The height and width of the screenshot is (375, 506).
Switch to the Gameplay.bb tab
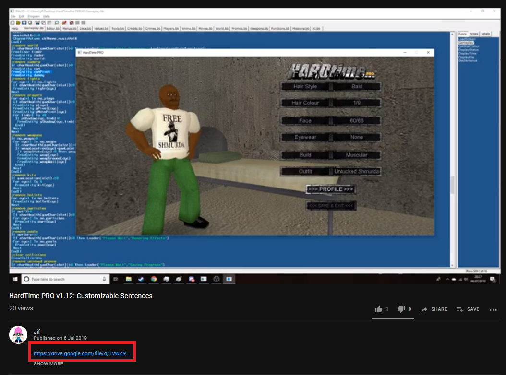[x=33, y=28]
